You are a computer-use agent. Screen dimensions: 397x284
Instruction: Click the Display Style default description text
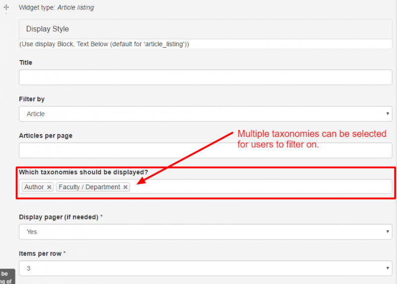tap(104, 44)
